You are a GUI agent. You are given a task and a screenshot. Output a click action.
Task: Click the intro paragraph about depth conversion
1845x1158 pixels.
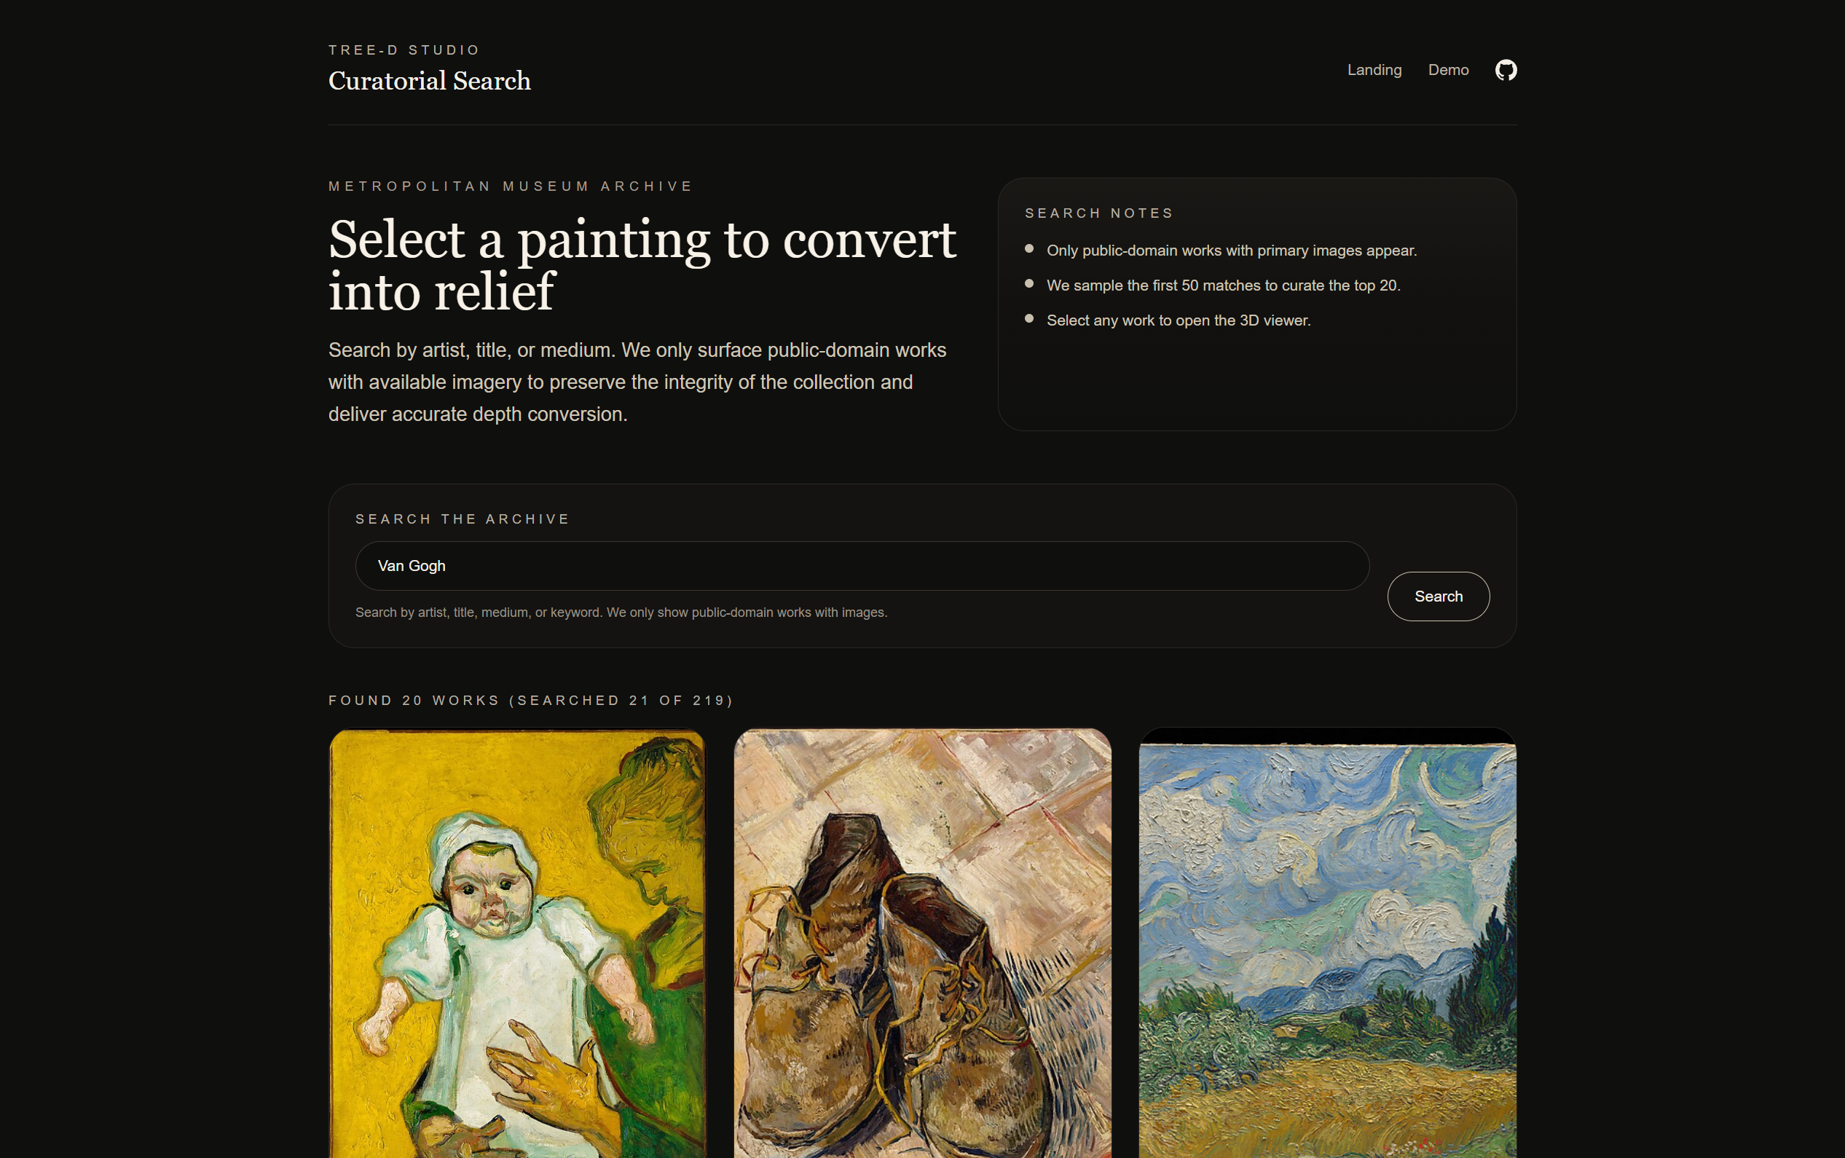pos(637,382)
